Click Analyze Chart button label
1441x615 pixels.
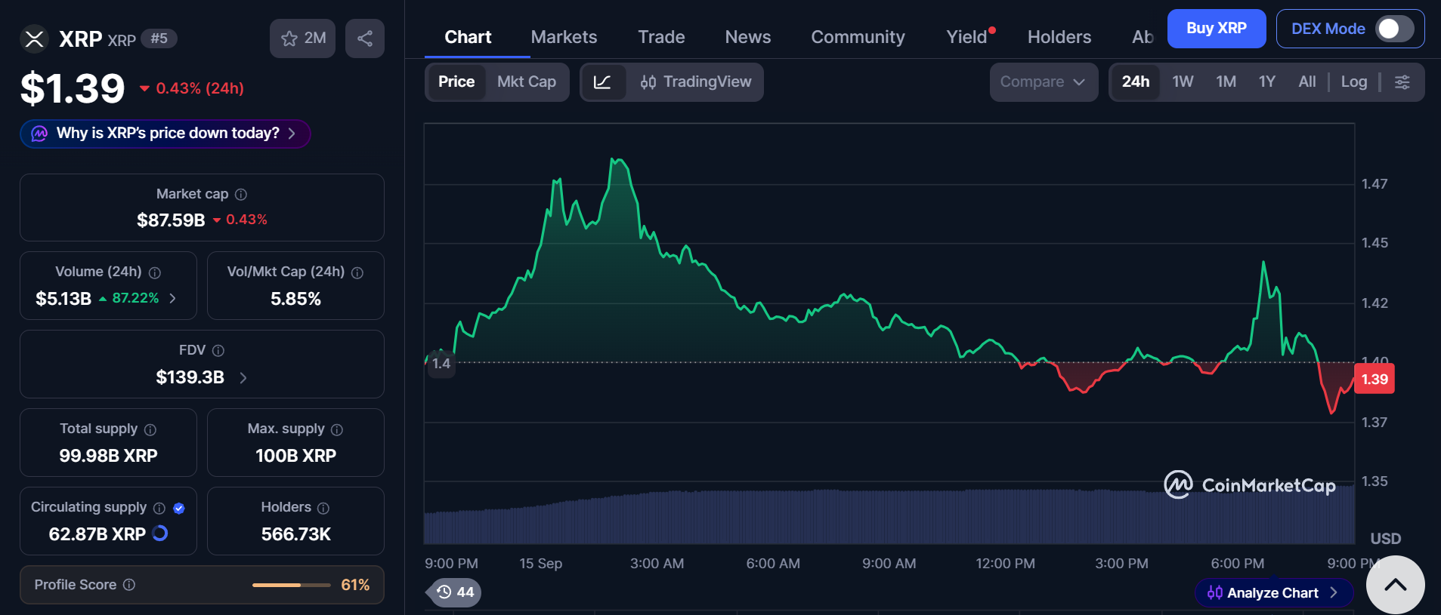pyautogui.click(x=1272, y=593)
